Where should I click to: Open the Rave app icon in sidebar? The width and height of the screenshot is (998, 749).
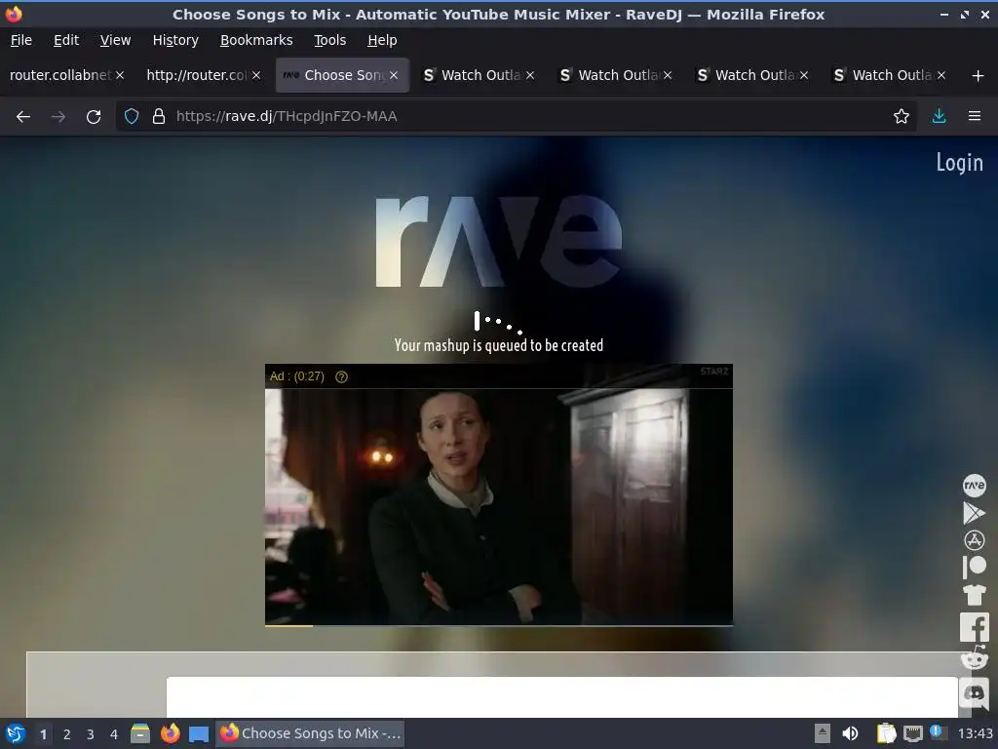point(974,486)
